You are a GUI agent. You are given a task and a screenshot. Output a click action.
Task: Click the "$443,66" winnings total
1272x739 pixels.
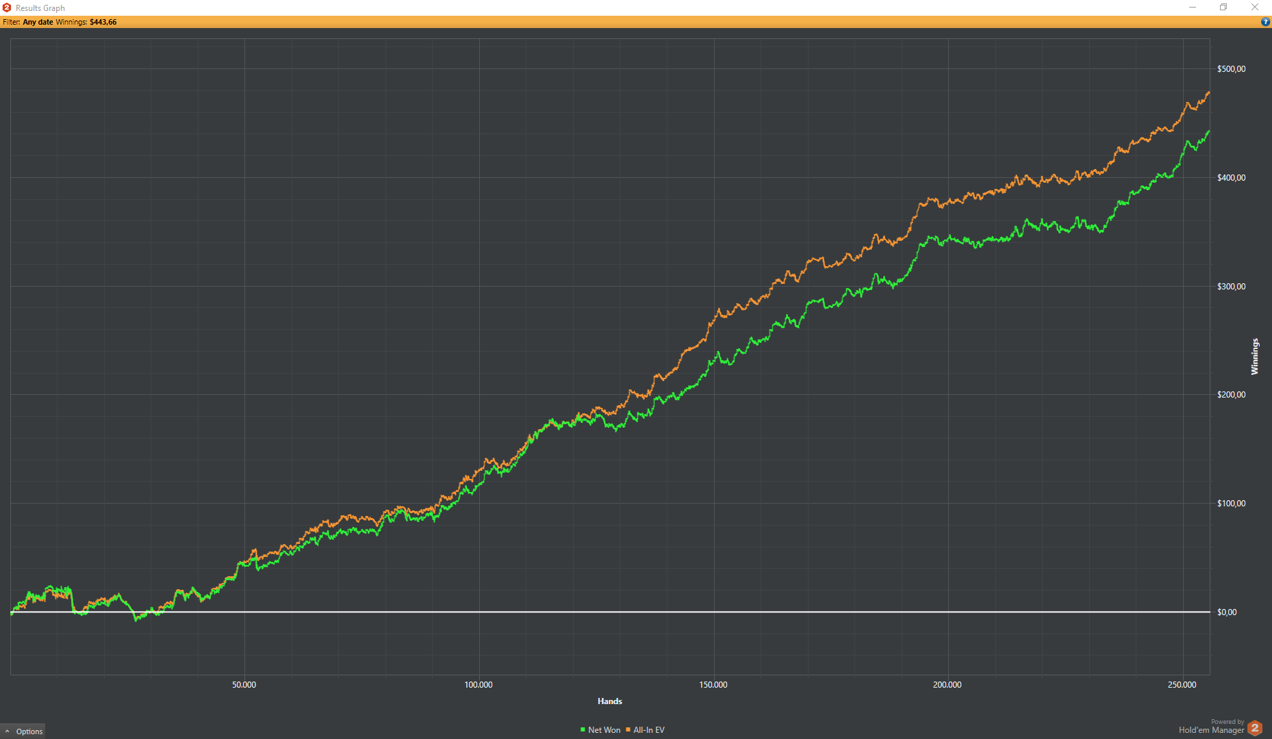(x=103, y=22)
